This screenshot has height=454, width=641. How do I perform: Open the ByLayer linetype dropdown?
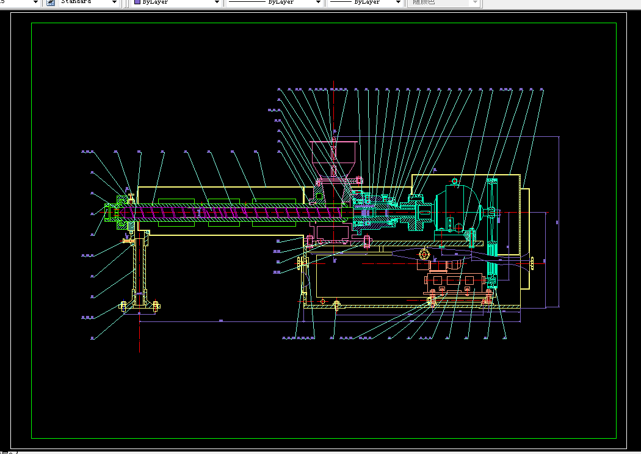[x=318, y=2]
